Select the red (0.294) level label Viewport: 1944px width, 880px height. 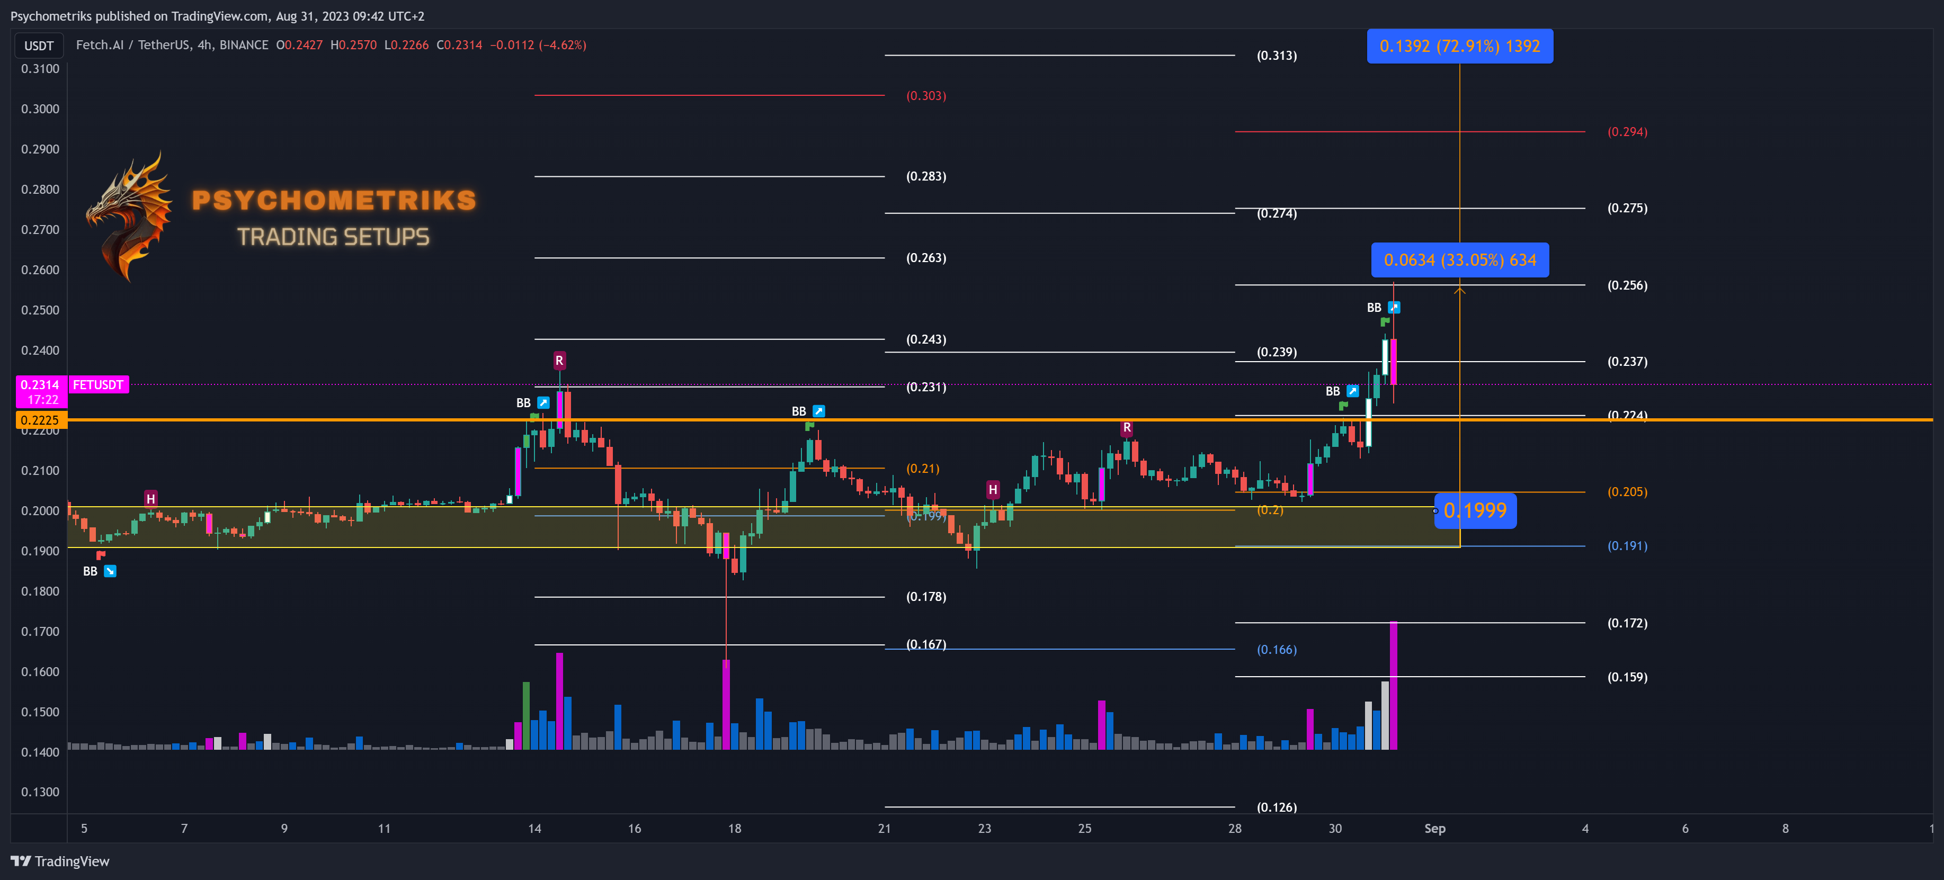coord(1627,132)
